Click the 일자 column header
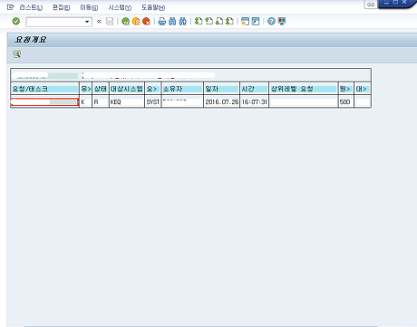 click(x=221, y=89)
